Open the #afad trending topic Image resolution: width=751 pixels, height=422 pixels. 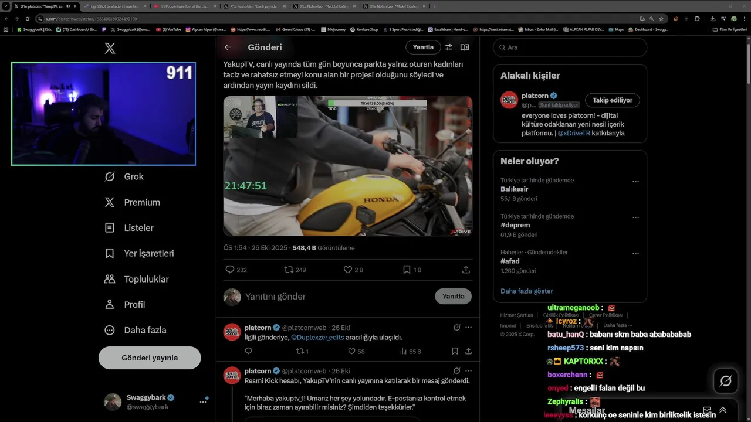(510, 261)
